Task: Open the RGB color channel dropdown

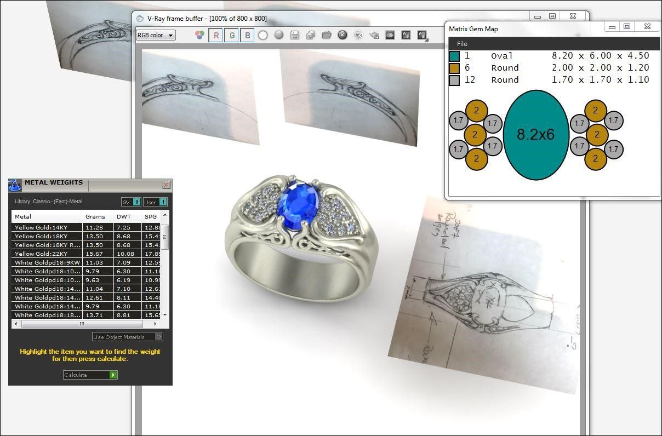Action: click(156, 35)
